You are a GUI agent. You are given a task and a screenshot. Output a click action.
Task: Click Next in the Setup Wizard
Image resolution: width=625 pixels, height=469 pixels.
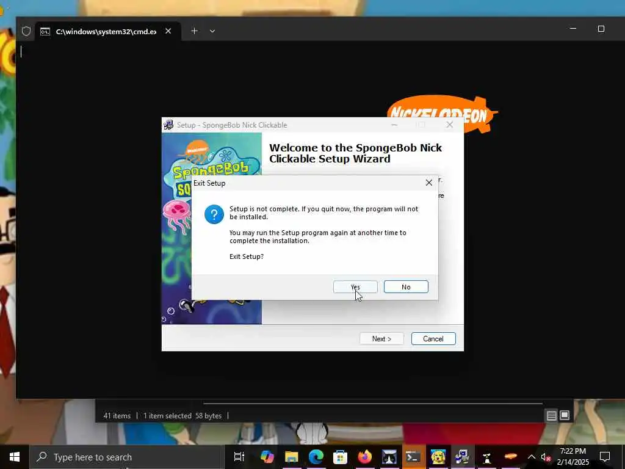381,338
